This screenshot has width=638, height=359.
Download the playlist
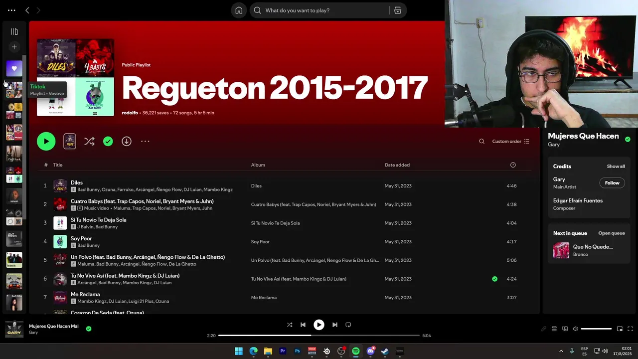[x=127, y=141]
